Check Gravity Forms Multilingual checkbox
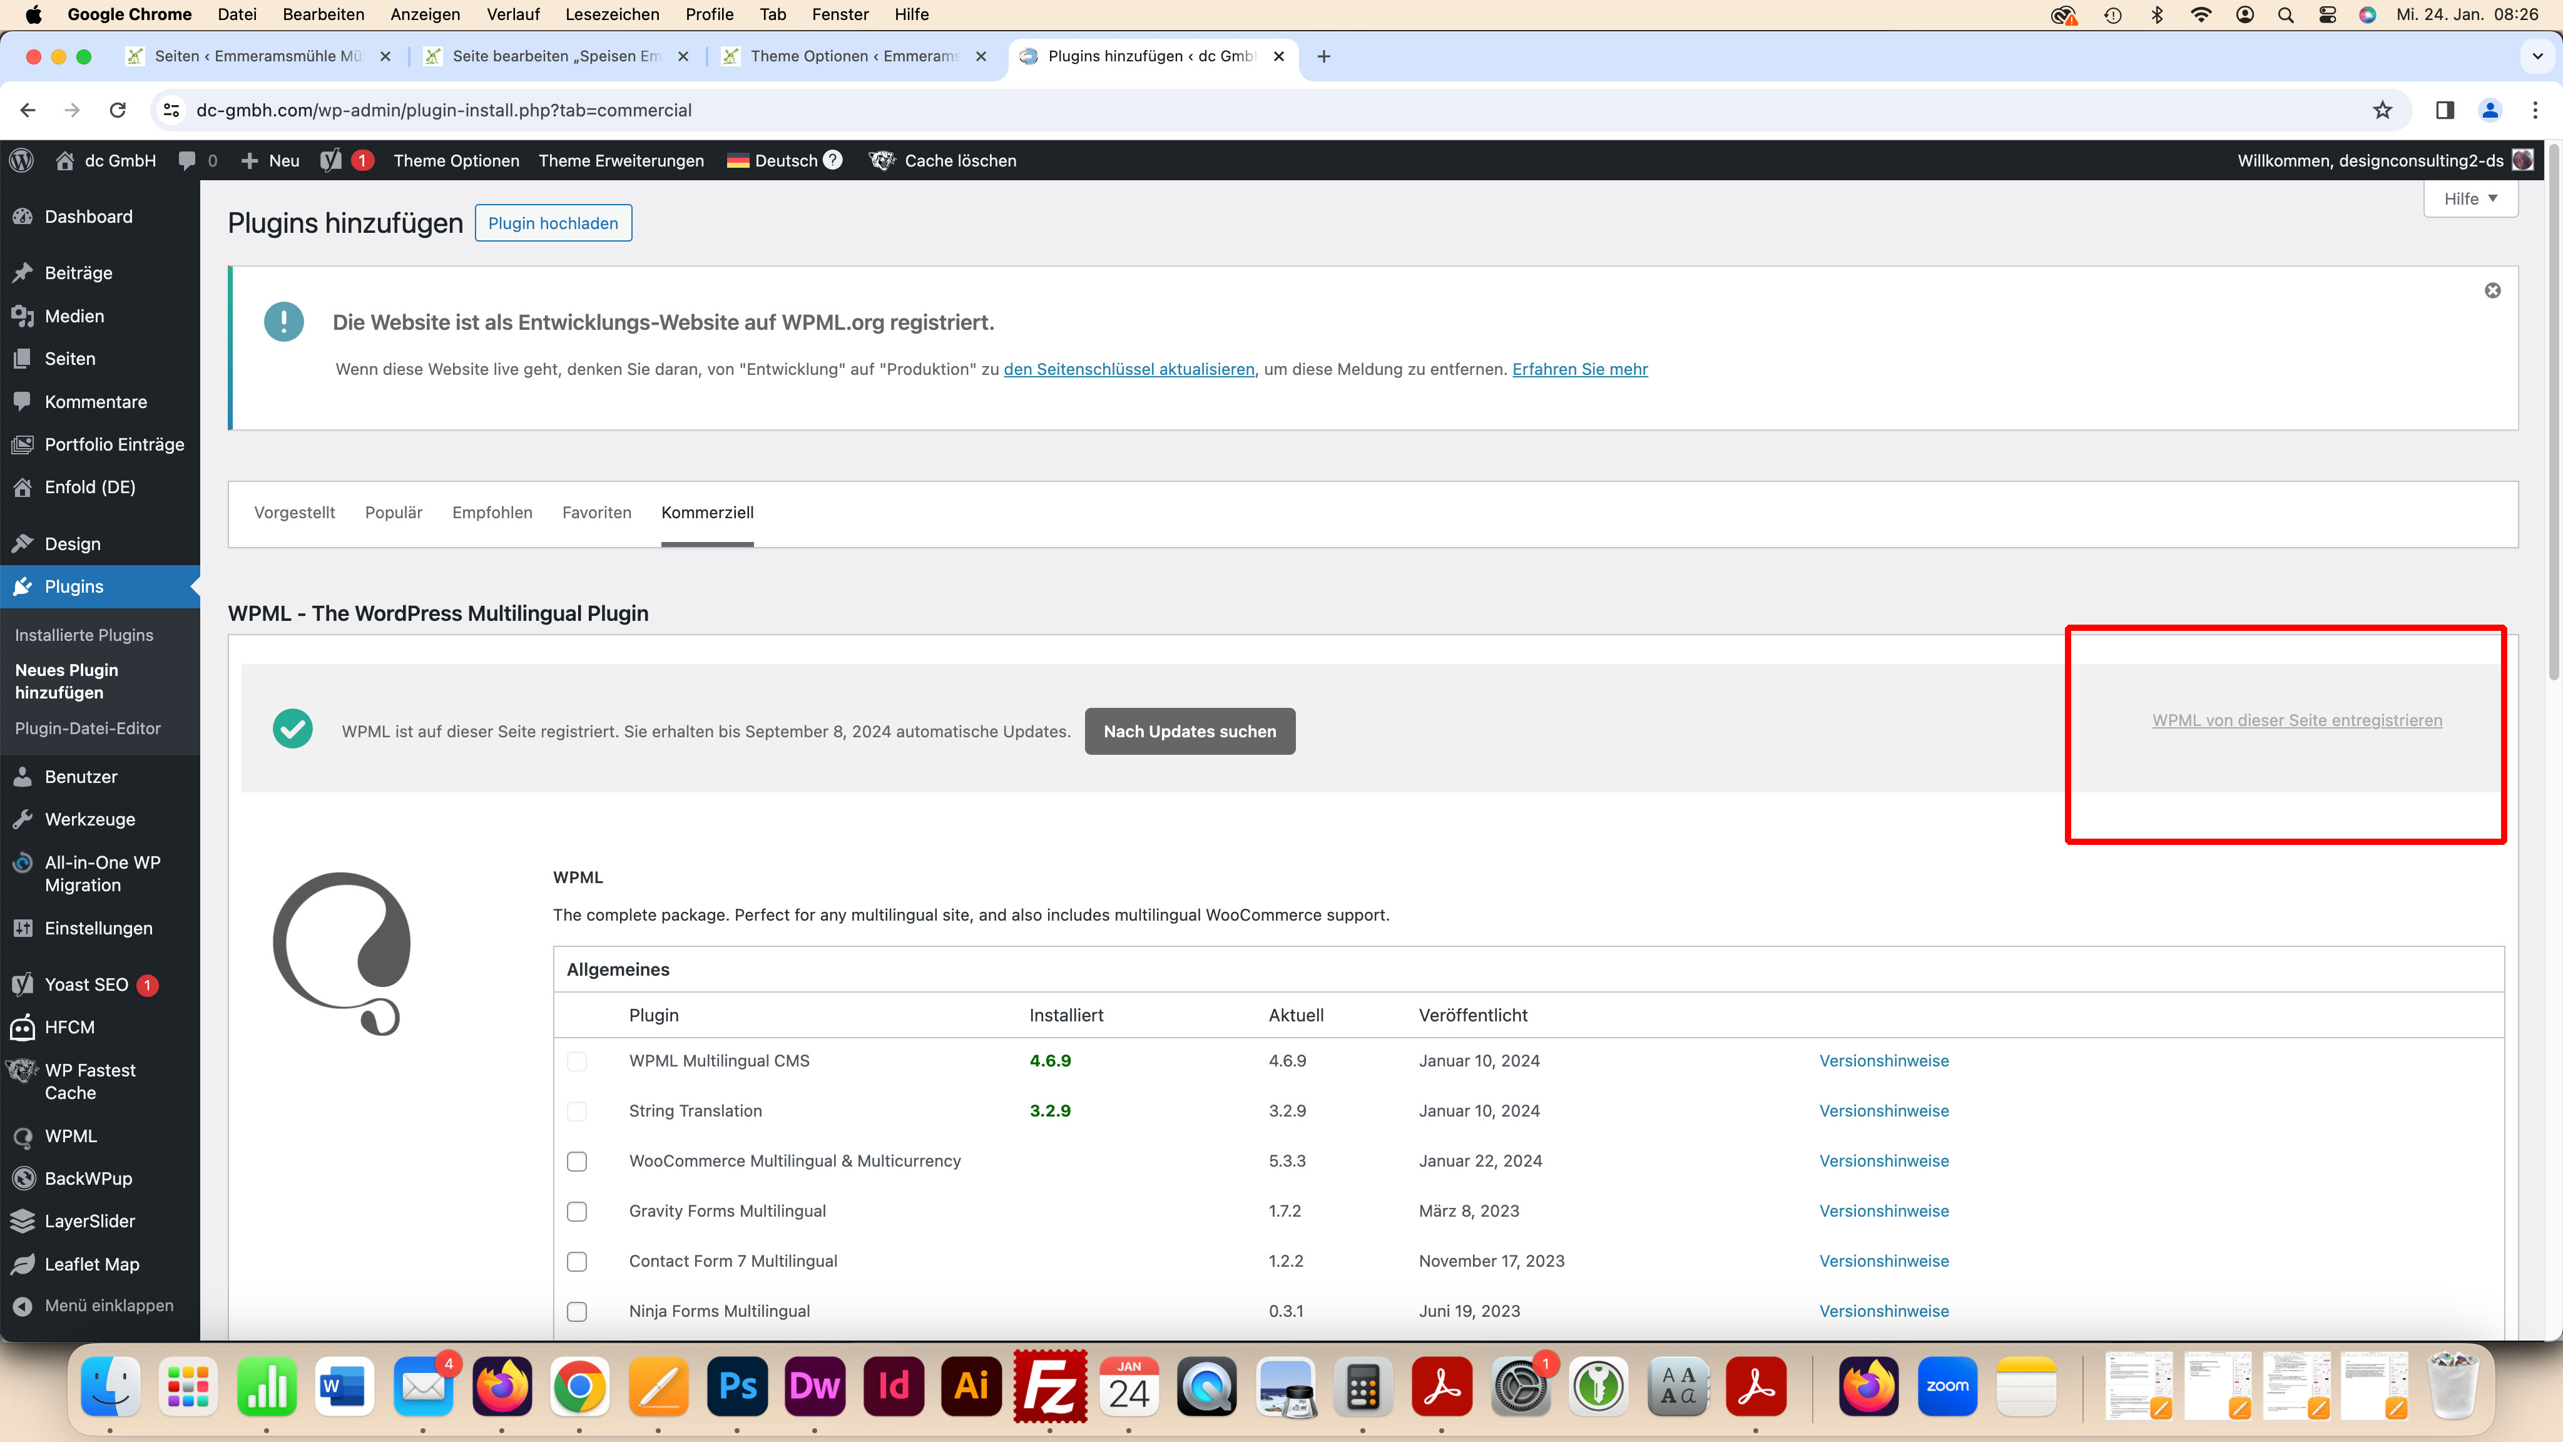Screen dimensions: 2563x1442 click(x=577, y=1211)
